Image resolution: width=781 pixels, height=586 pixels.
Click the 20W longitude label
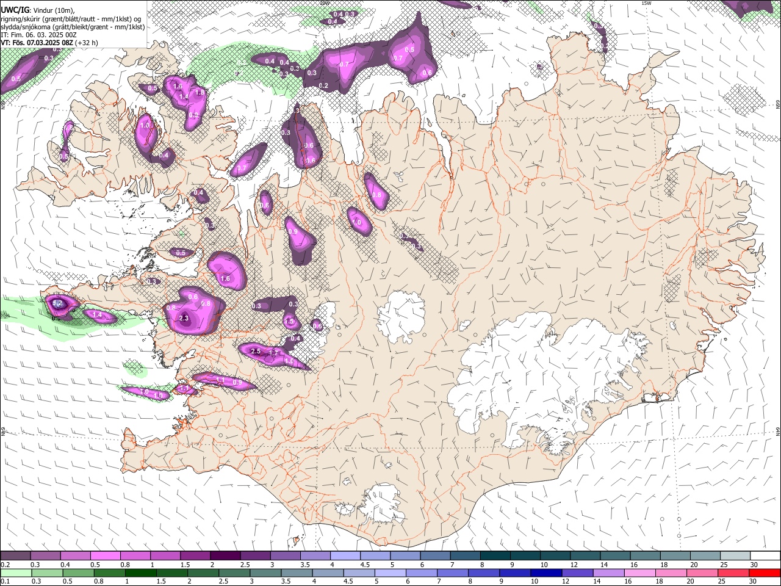pos(325,3)
